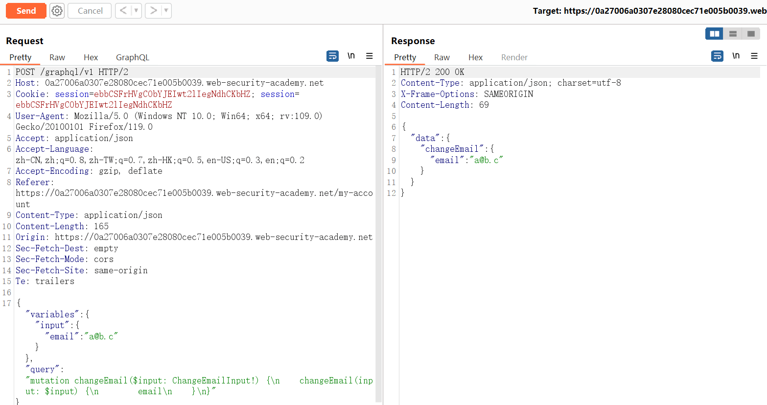Select the Hex tab in Request
The width and height of the screenshot is (767, 405).
[x=91, y=57]
